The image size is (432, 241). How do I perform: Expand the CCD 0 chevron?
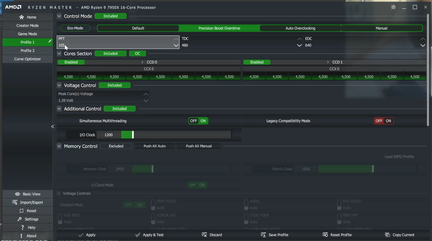pos(142,62)
